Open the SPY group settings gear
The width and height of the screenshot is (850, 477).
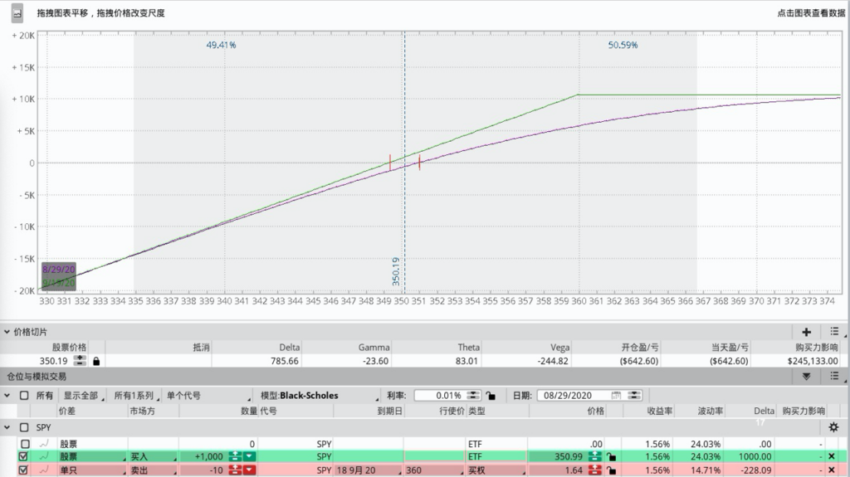coord(833,426)
